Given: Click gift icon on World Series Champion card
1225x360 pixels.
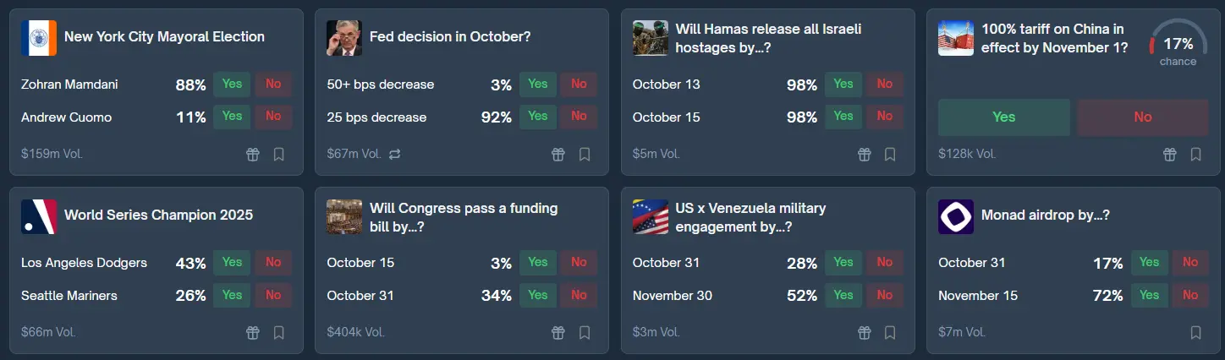Looking at the screenshot, I should (x=253, y=333).
